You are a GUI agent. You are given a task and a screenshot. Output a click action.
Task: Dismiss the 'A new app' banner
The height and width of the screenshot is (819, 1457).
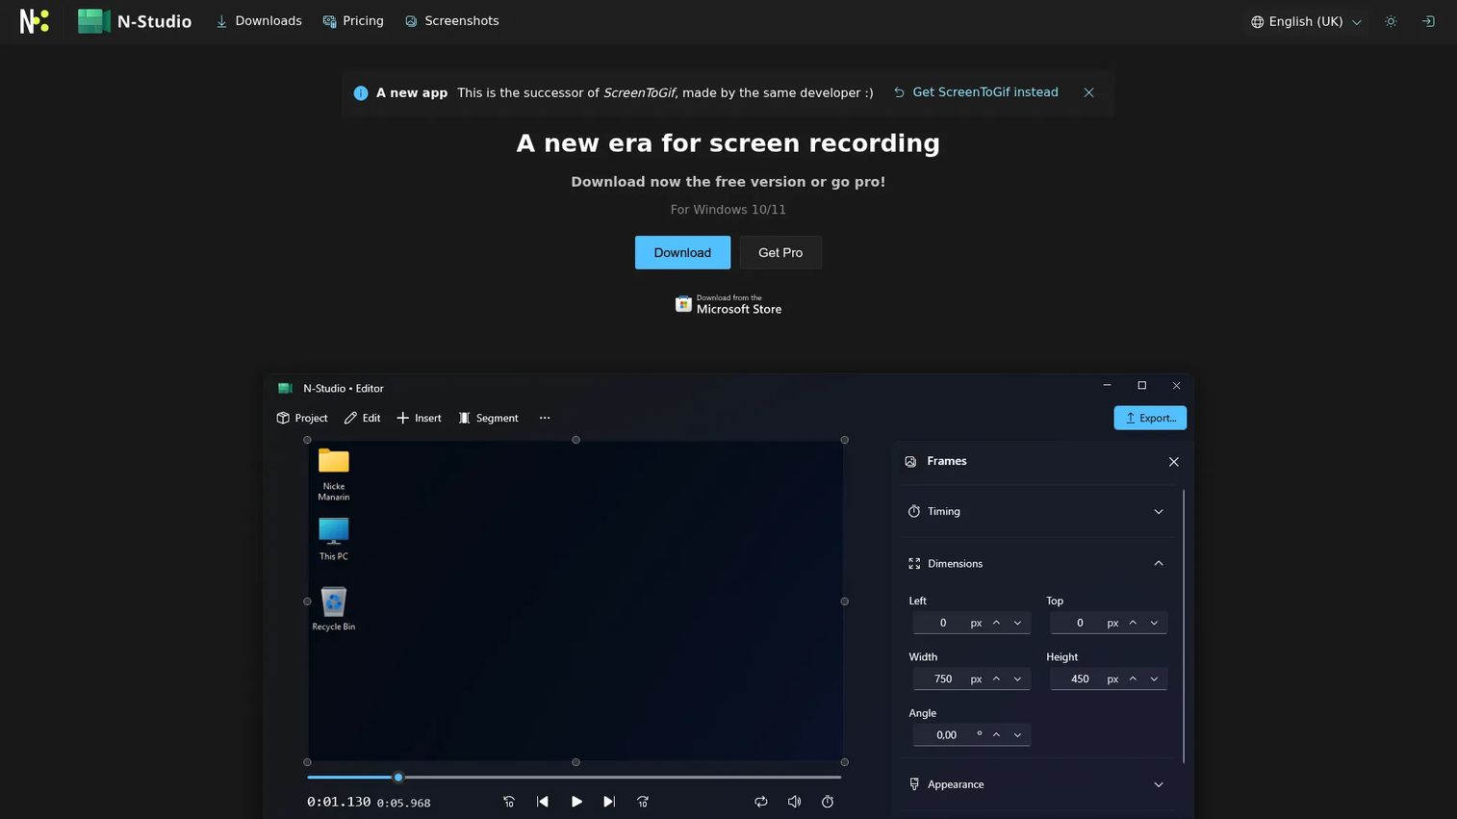tap(1088, 92)
